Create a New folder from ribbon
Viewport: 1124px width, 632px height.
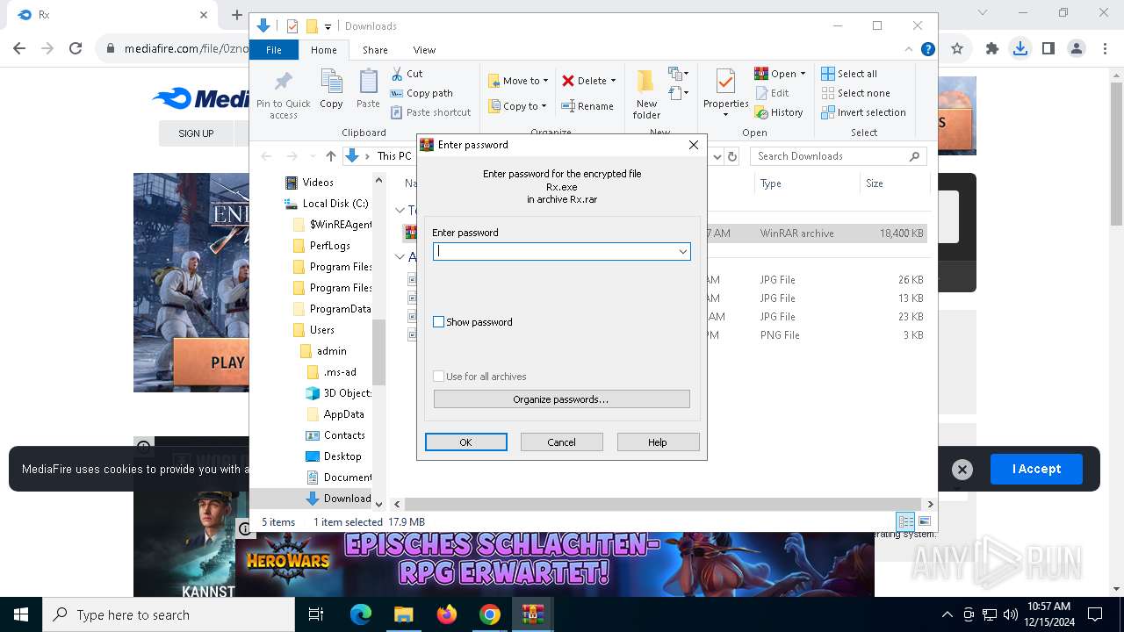click(646, 94)
